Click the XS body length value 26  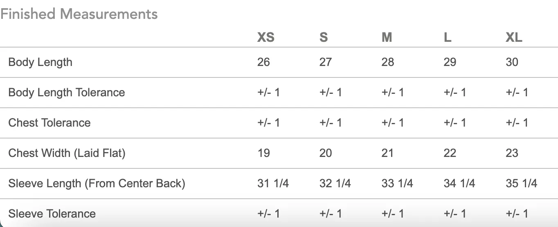tap(264, 62)
